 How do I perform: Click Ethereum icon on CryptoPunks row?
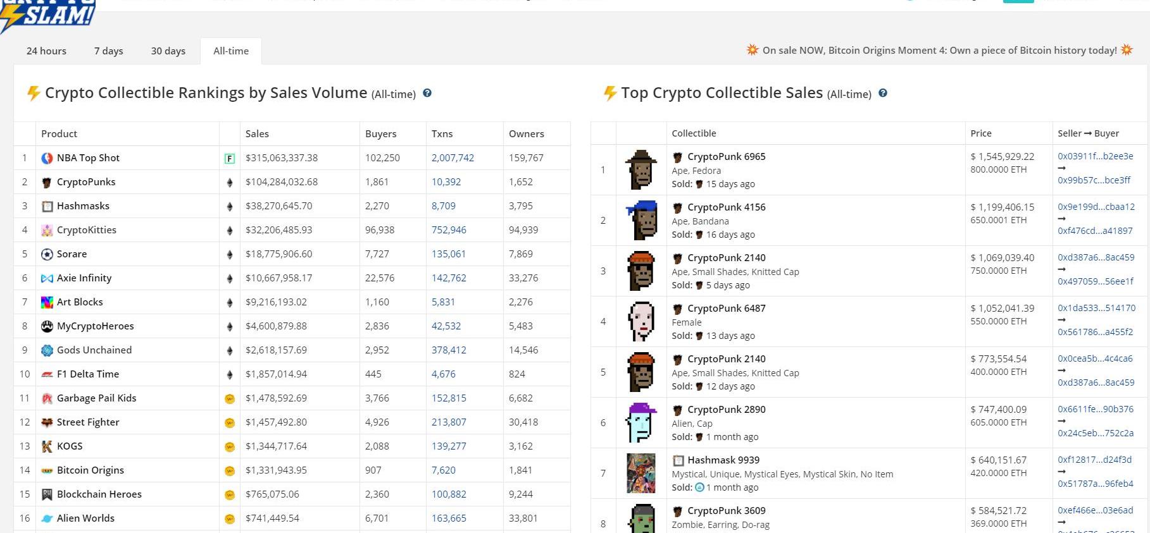(x=229, y=183)
